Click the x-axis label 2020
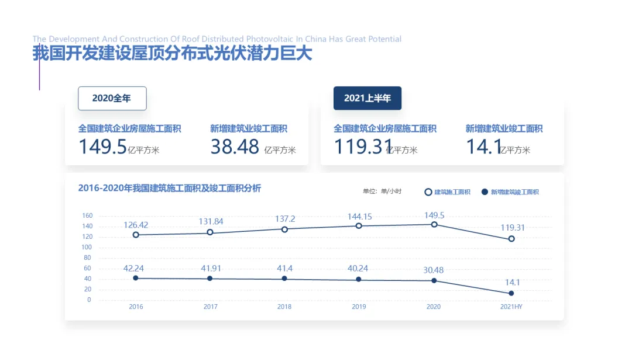 [434, 307]
